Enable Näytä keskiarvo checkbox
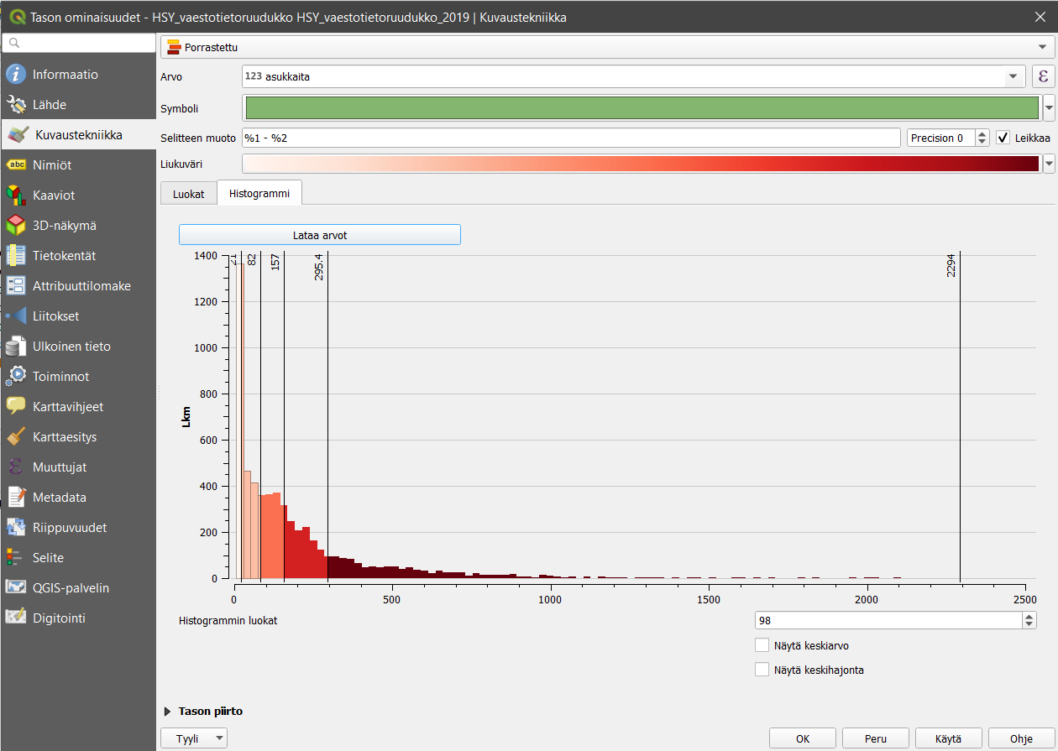This screenshot has width=1058, height=751. pyautogui.click(x=762, y=646)
